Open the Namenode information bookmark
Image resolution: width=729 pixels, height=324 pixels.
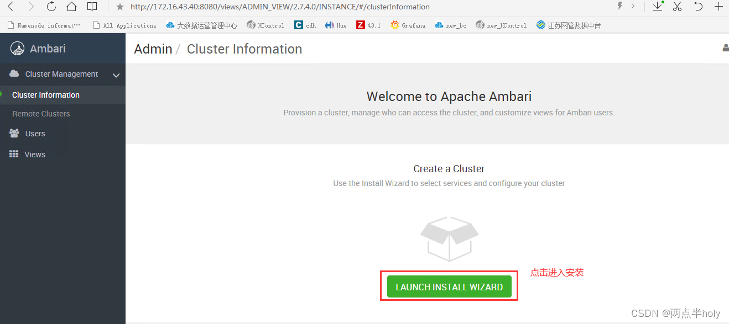[x=44, y=25]
